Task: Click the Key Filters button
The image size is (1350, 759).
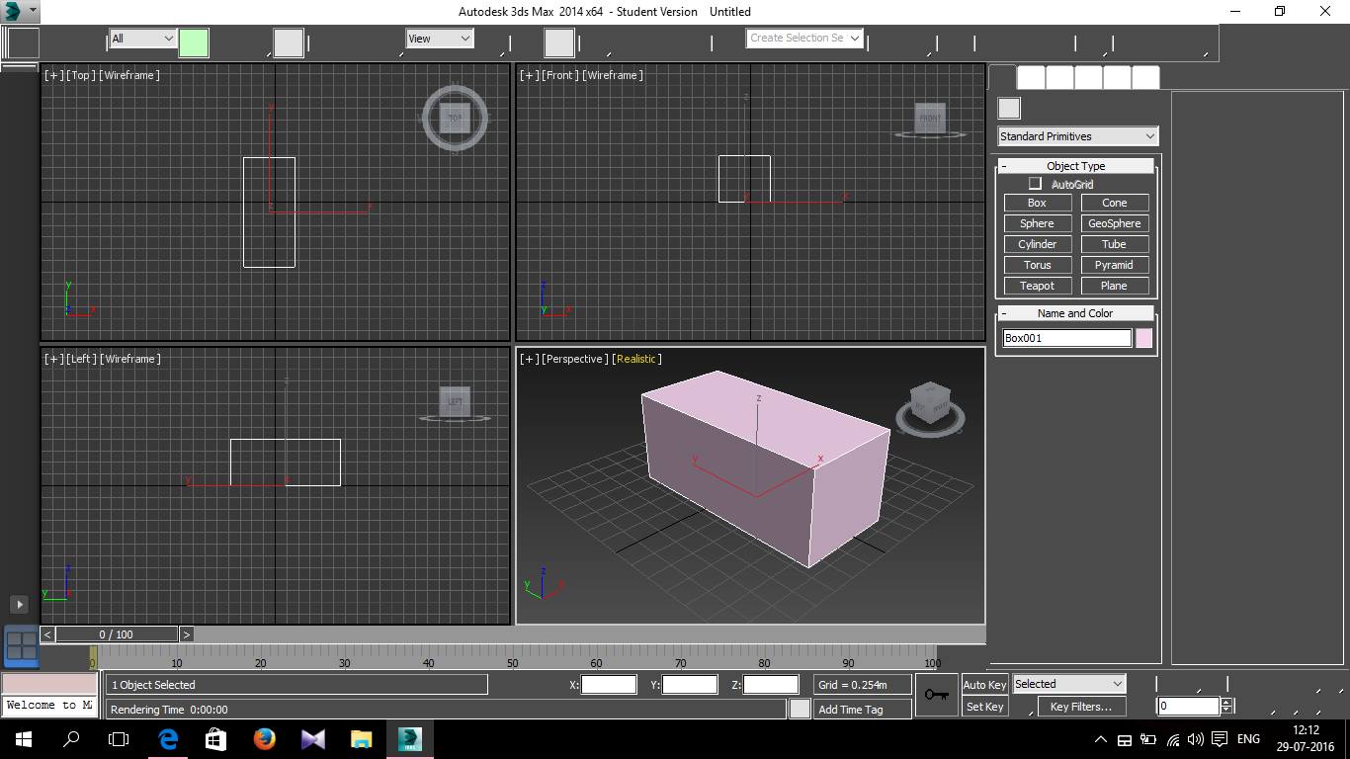Action: [1080, 707]
